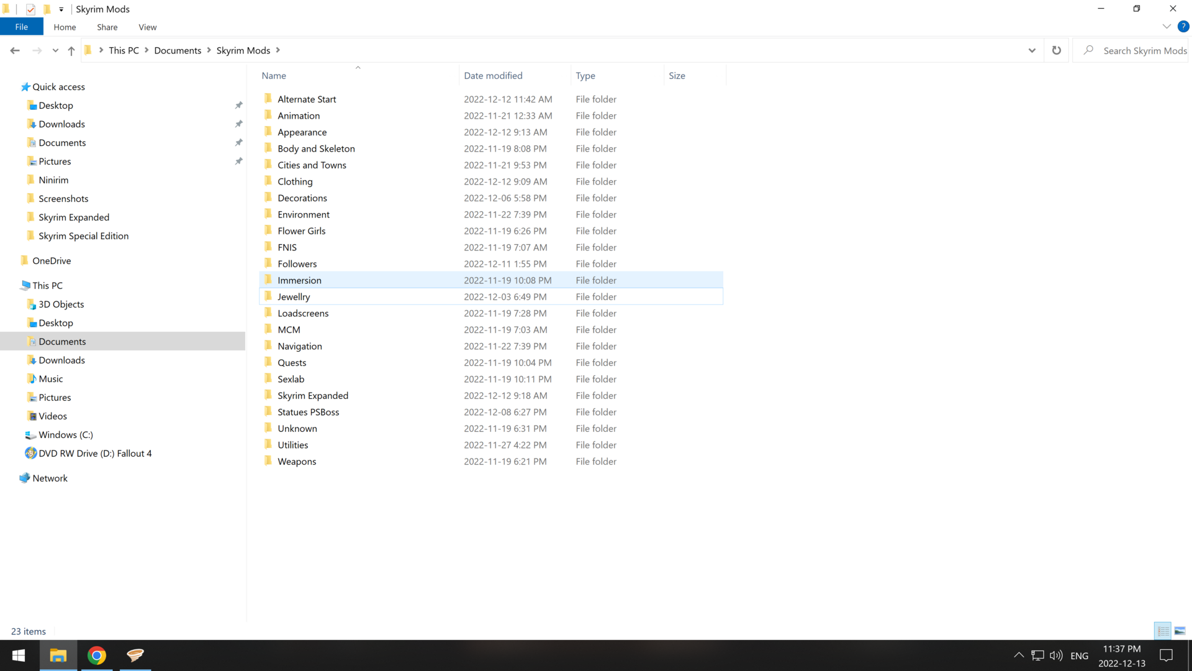This screenshot has width=1192, height=671.
Task: Expand chevron after This PC in path
Action: 147,50
